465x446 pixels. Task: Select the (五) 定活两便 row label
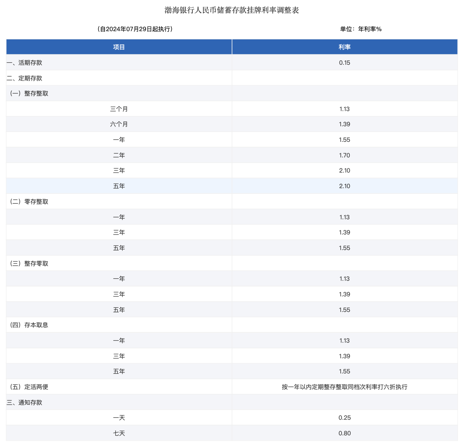[29, 387]
